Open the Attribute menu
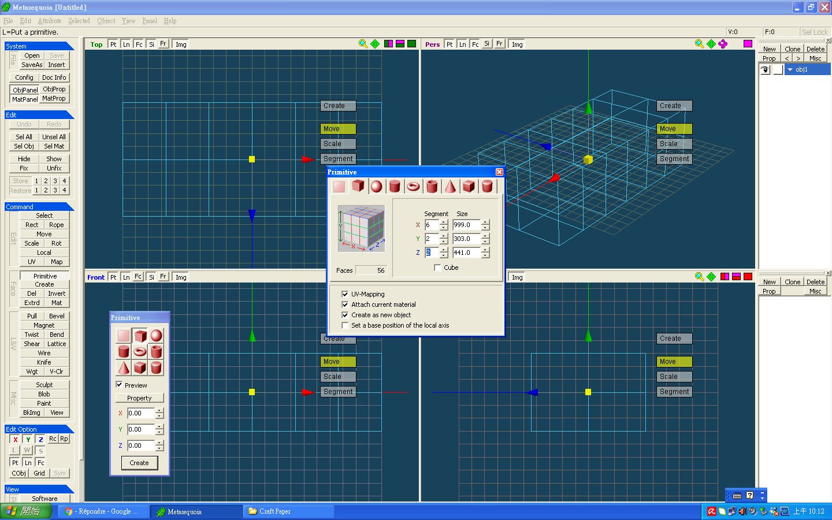Screen dimensions: 832x520 coord(50,21)
